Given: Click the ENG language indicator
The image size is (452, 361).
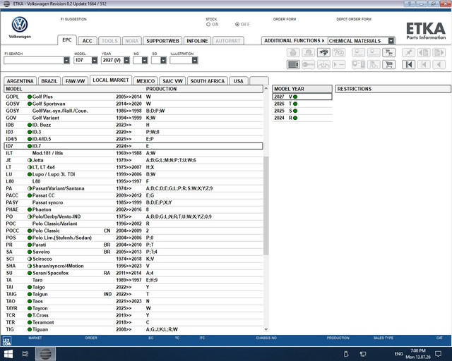Looking at the screenshot, I should pos(398,354).
